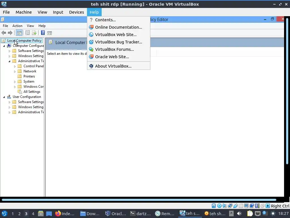This screenshot has height=218, width=290.
Task: Open the Action menu in Policy Editor
Action: click(x=17, y=26)
